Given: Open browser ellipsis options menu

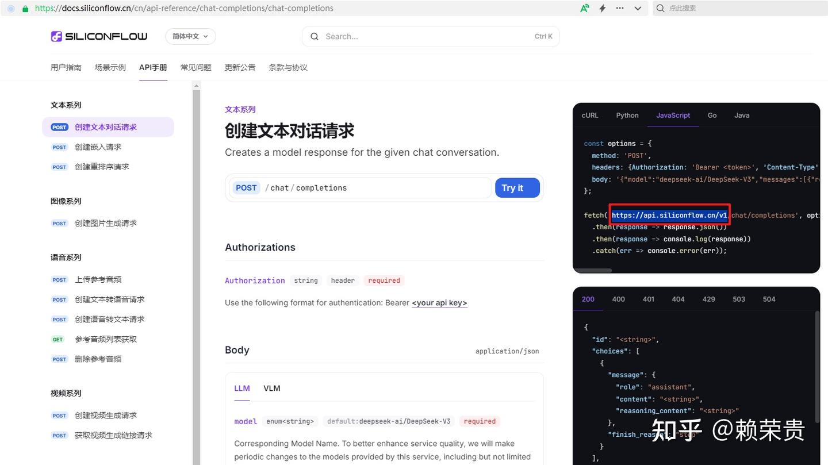Looking at the screenshot, I should point(620,8).
